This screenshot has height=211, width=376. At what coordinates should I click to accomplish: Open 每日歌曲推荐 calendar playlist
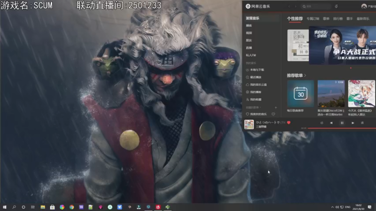(x=300, y=93)
